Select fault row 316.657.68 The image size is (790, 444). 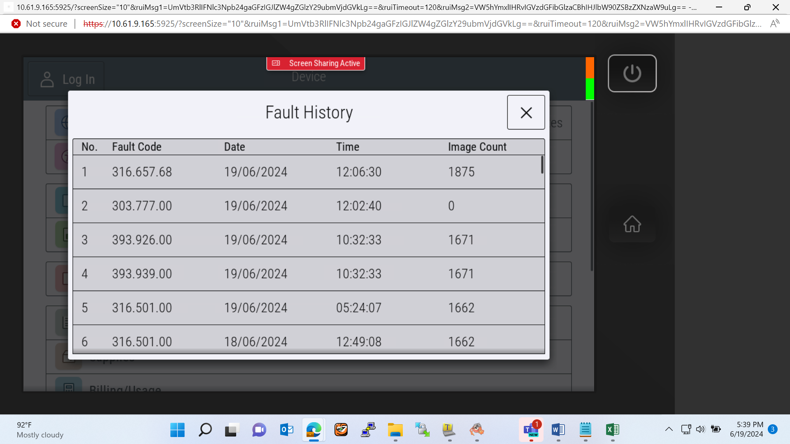pos(309,172)
